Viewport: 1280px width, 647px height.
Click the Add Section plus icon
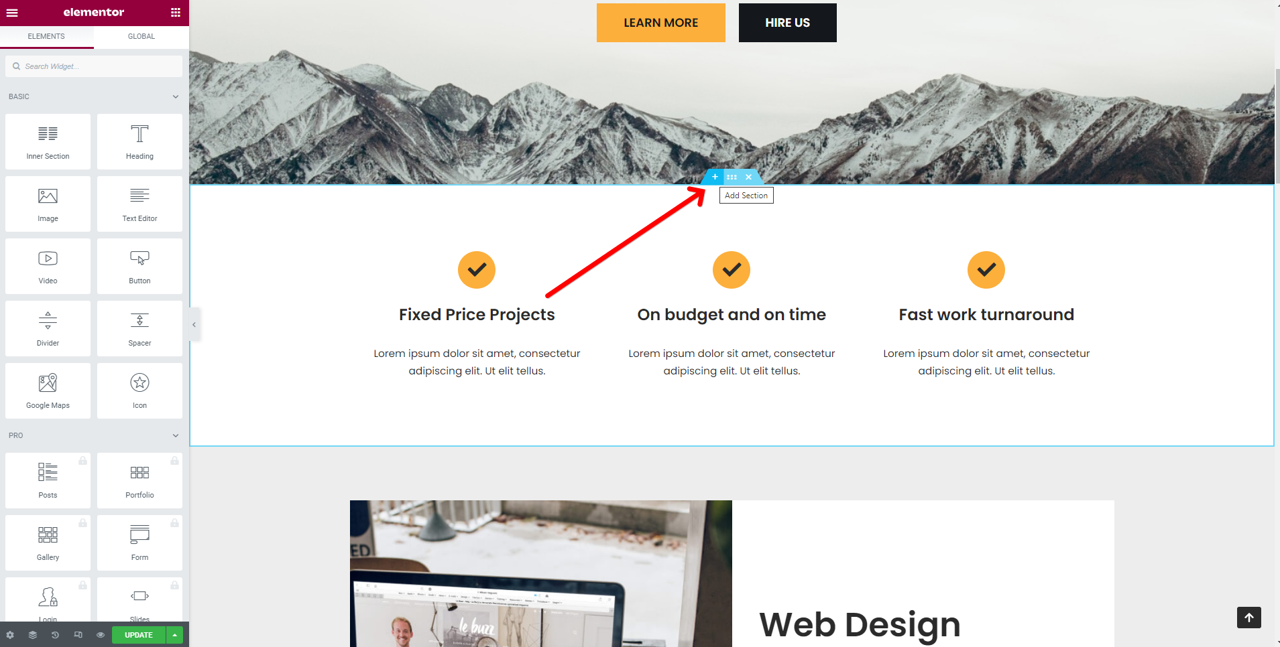pyautogui.click(x=715, y=177)
